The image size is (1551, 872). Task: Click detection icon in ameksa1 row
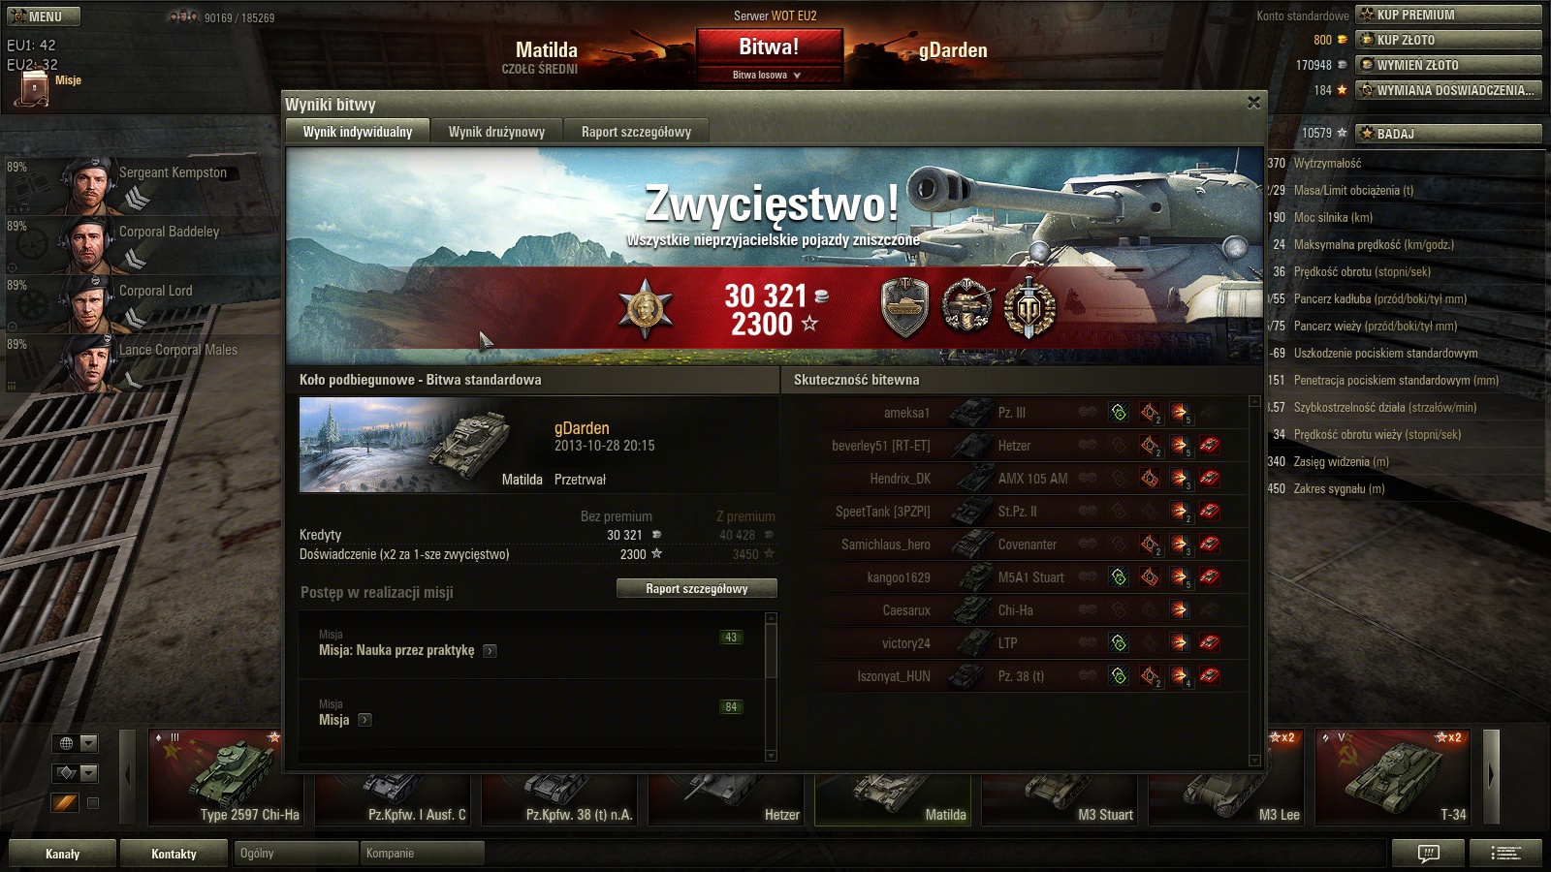pos(1119,413)
